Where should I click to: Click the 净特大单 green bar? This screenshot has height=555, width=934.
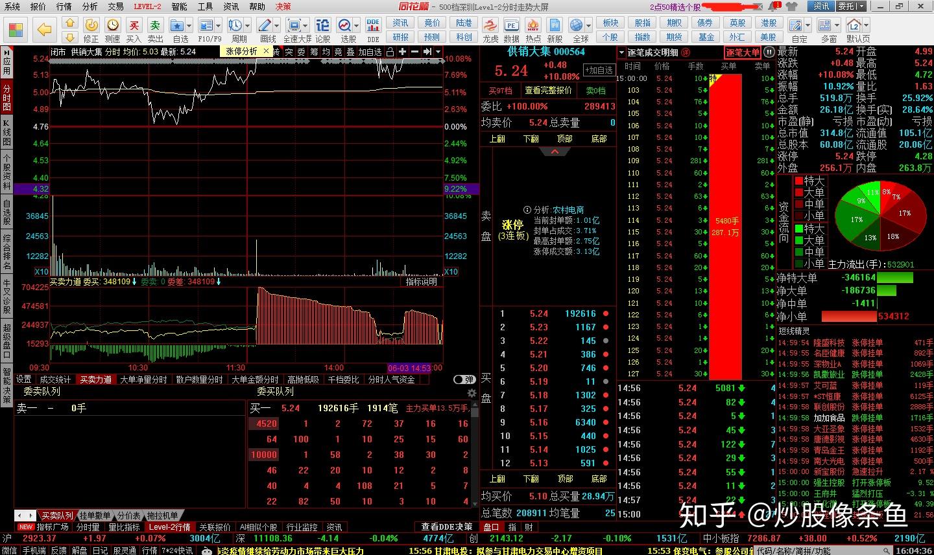(895, 278)
